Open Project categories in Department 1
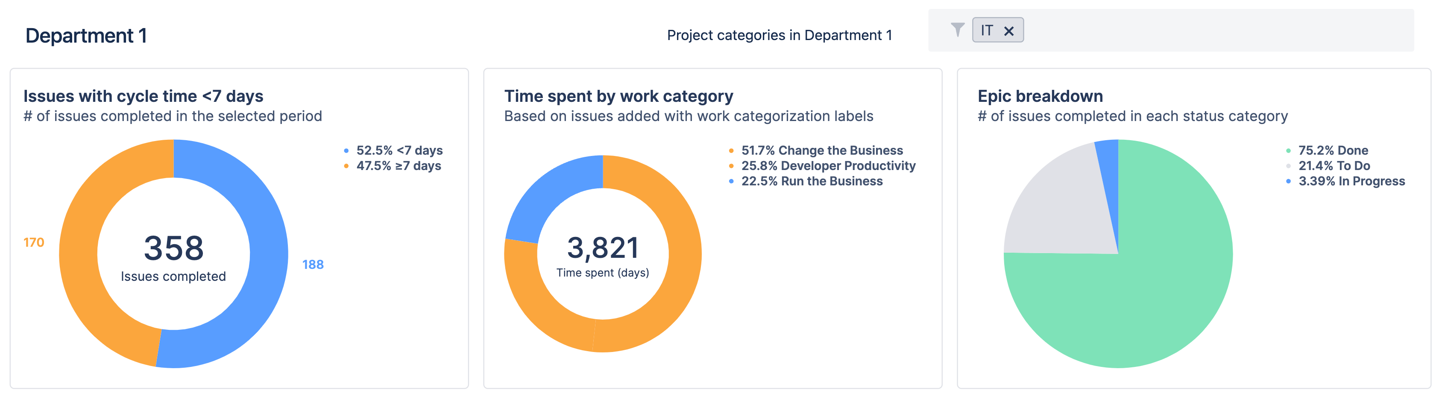1442x398 pixels. tap(780, 35)
